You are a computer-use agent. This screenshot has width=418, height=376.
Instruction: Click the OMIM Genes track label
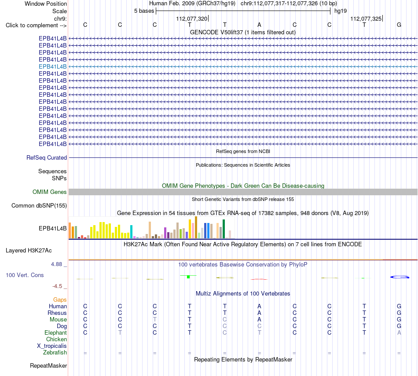click(50, 192)
